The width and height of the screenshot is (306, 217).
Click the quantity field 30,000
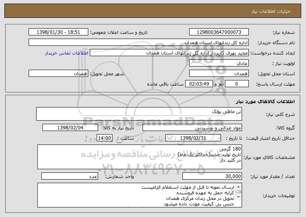(212, 176)
